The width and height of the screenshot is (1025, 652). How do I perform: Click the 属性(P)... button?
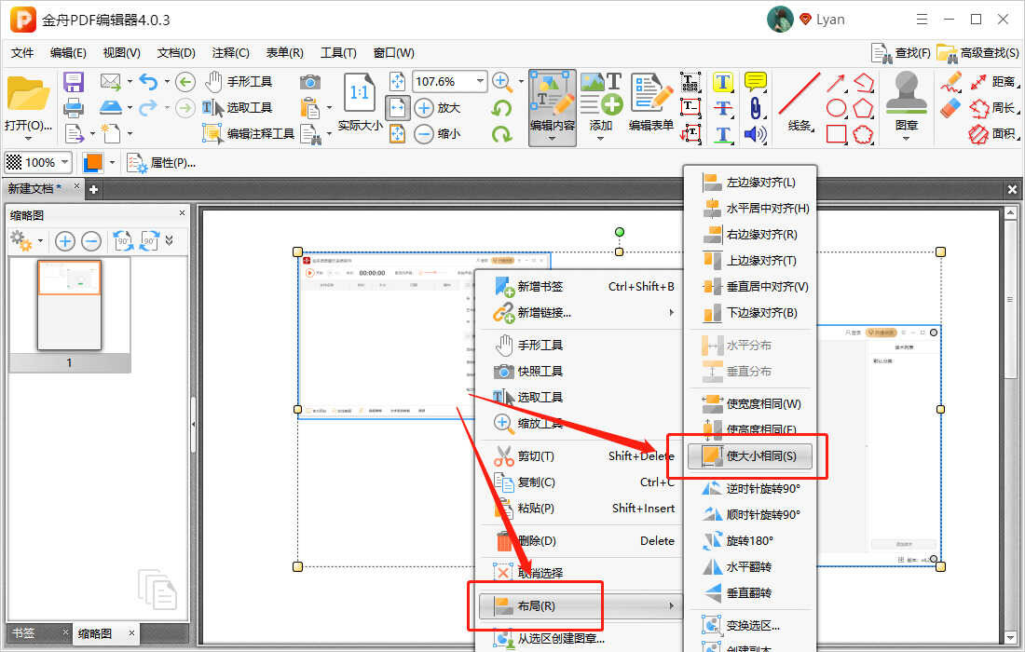(x=161, y=163)
